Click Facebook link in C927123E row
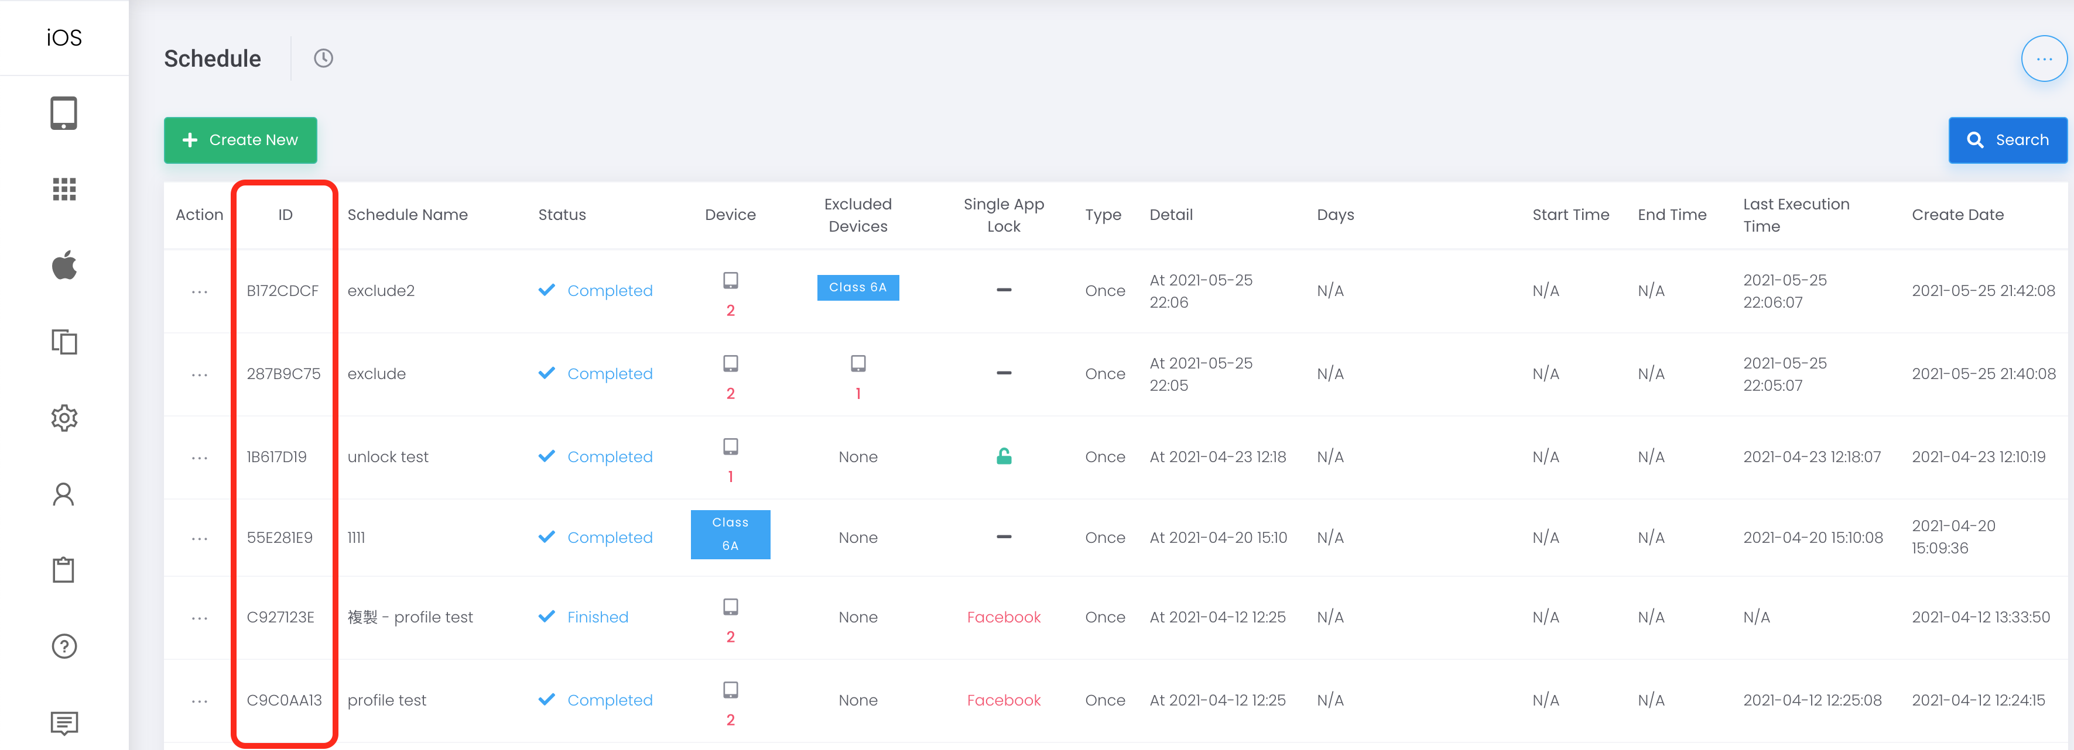The image size is (2074, 750). tap(1003, 617)
